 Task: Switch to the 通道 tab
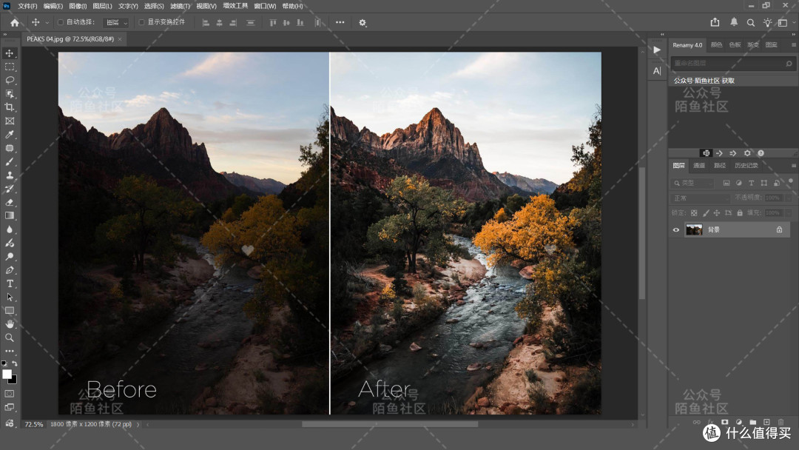click(699, 166)
